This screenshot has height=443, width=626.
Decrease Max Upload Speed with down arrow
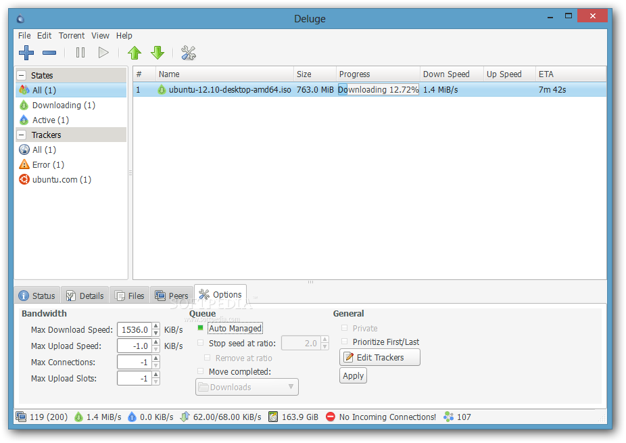[x=156, y=350]
